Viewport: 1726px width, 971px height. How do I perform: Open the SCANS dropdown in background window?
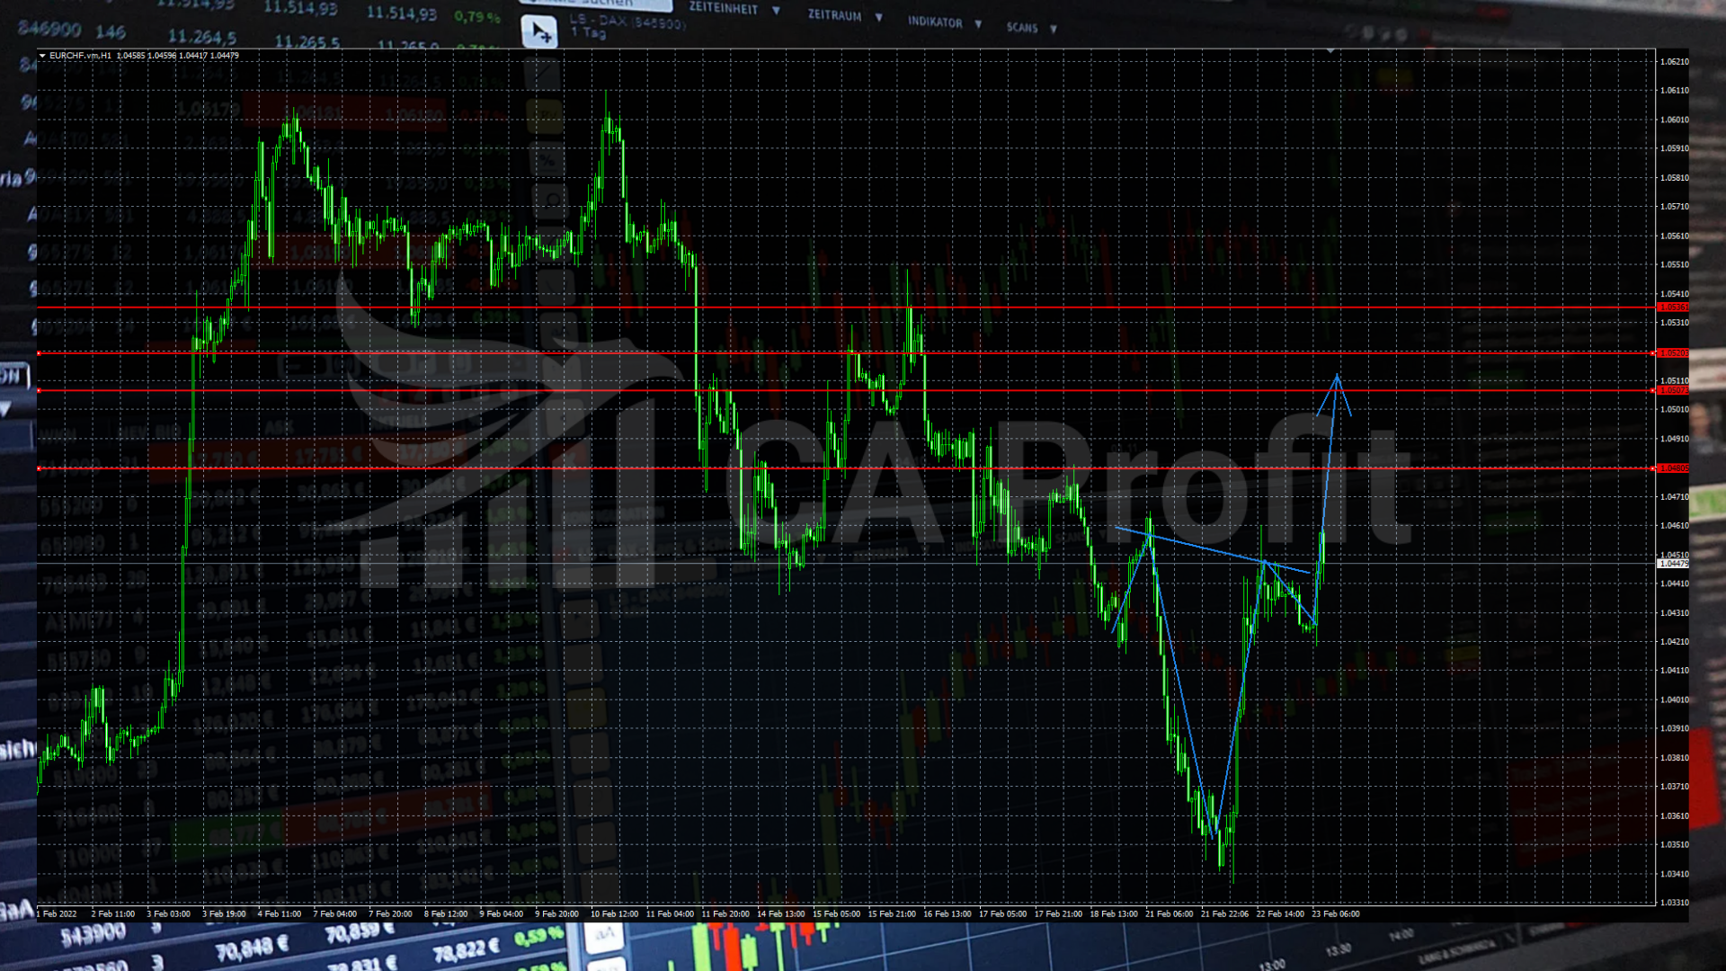pos(1031,28)
